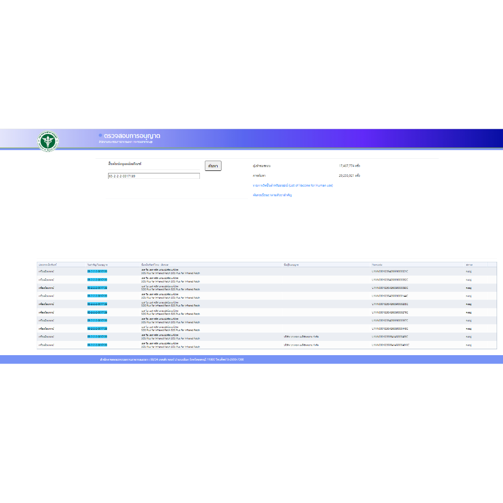The height and width of the screenshot is (503, 503).
Task: Click the status cell in the last row
Action: [x=469, y=345]
